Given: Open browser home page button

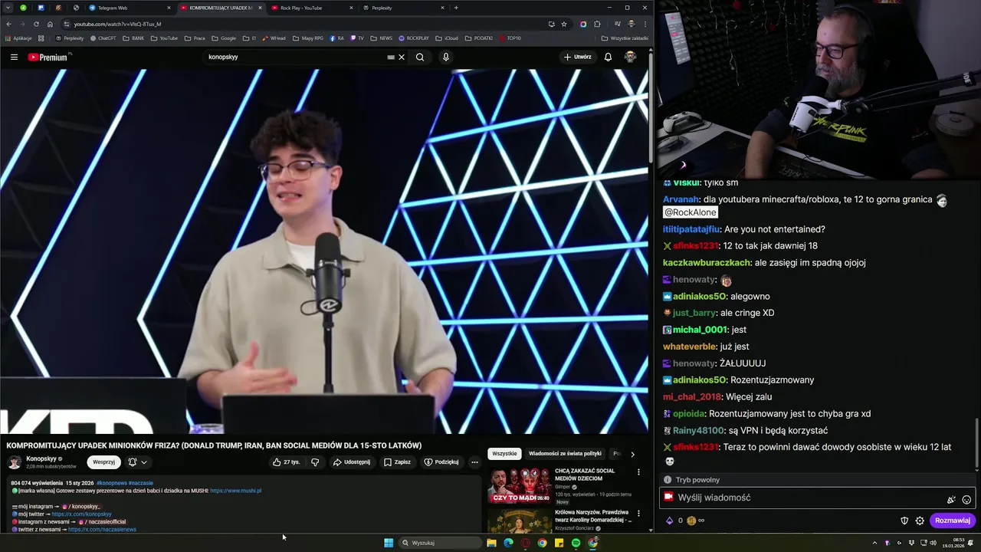Looking at the screenshot, I should pyautogui.click(x=50, y=24).
